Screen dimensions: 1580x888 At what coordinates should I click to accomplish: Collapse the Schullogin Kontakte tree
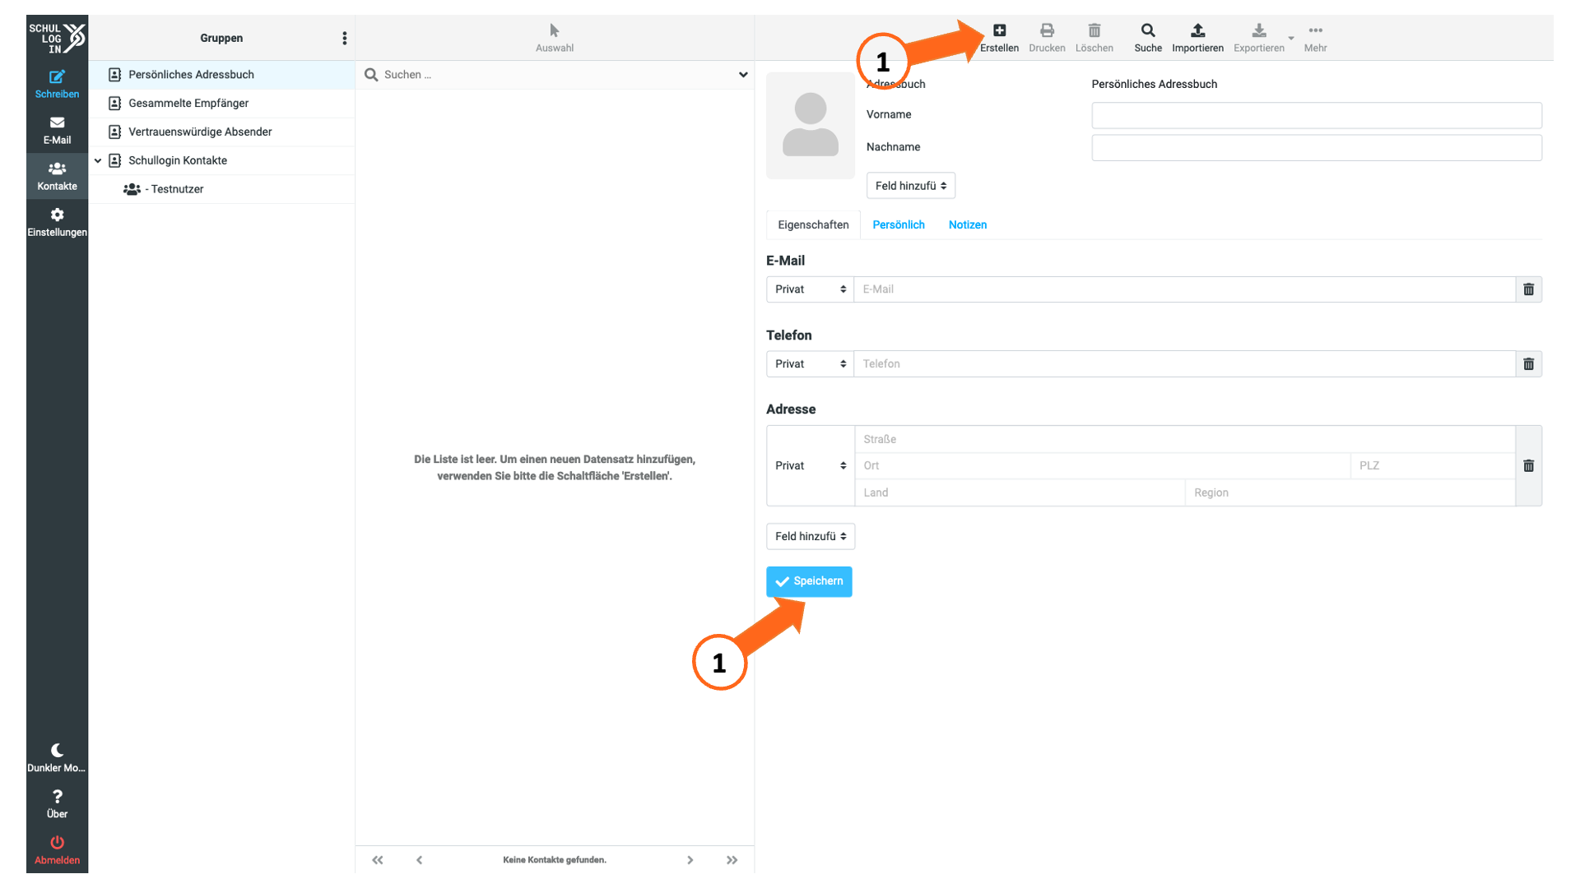(98, 161)
